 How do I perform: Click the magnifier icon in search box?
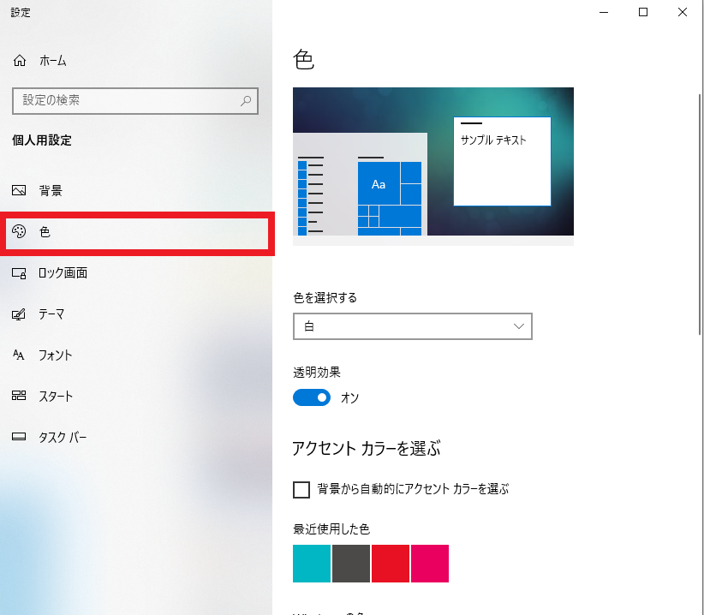pos(246,100)
